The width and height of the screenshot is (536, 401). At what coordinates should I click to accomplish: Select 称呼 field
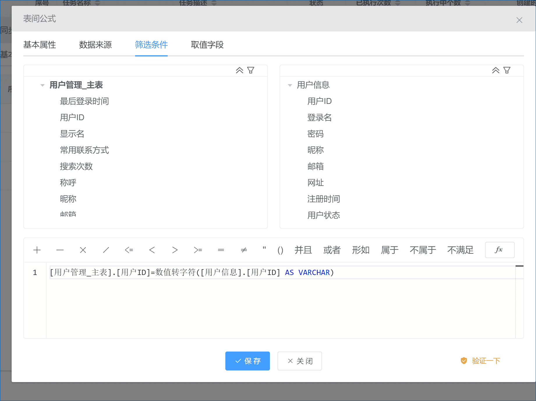(x=68, y=183)
